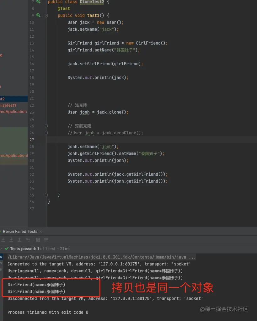Click the second 'GirlFriend(name=泰国妹子)' output line
Screen dimensions: 257x321
pyautogui.click(x=36, y=292)
